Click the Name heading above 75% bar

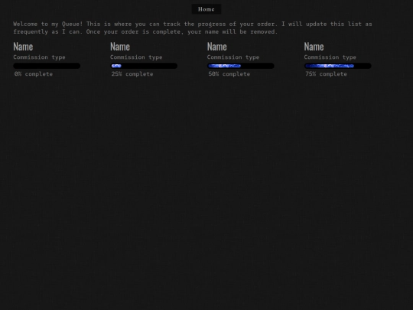(x=314, y=47)
